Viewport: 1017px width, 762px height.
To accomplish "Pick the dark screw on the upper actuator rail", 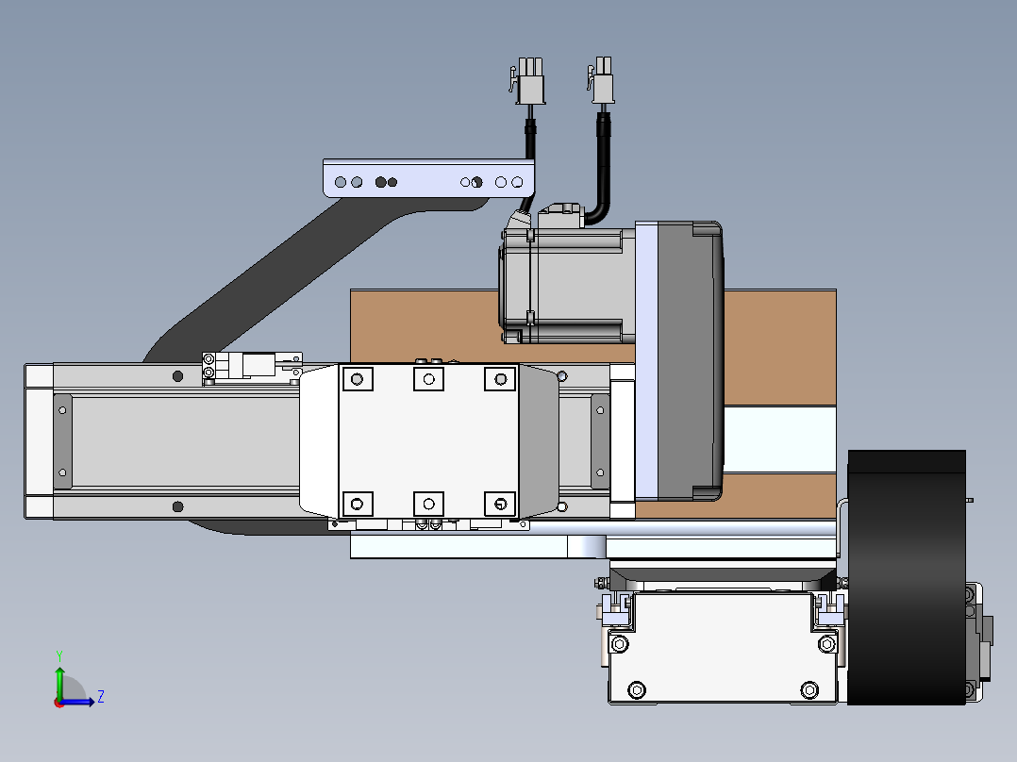I will [177, 376].
